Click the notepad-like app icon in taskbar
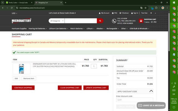The image size is (178, 111). pyautogui.click(x=174, y=55)
